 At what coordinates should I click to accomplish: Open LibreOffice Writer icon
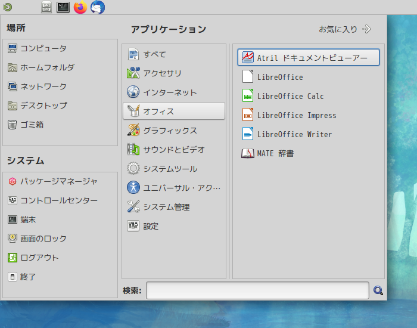pyautogui.click(x=248, y=134)
